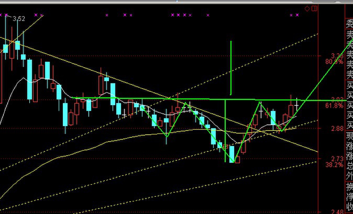The image size is (353, 214).
Task: Click the 委 row in quote panel
Action: 350,24
